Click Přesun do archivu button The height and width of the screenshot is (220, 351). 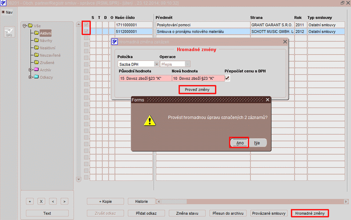click(x=228, y=213)
